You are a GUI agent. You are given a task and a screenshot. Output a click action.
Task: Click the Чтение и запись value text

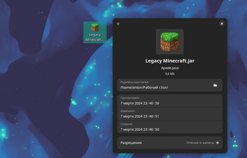200,143
